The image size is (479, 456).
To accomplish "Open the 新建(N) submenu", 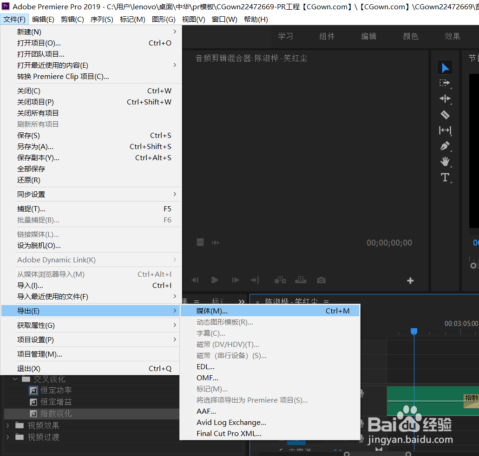I will coord(91,32).
